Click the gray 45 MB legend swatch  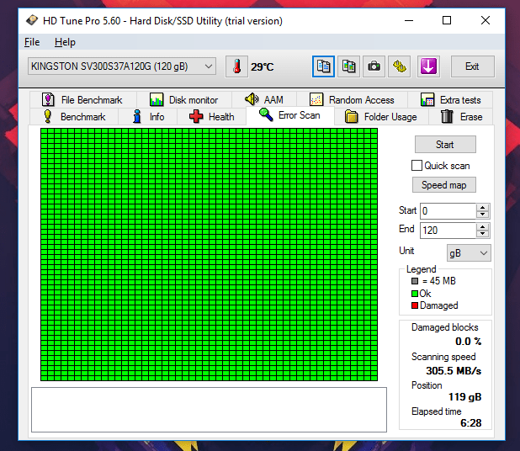(415, 281)
